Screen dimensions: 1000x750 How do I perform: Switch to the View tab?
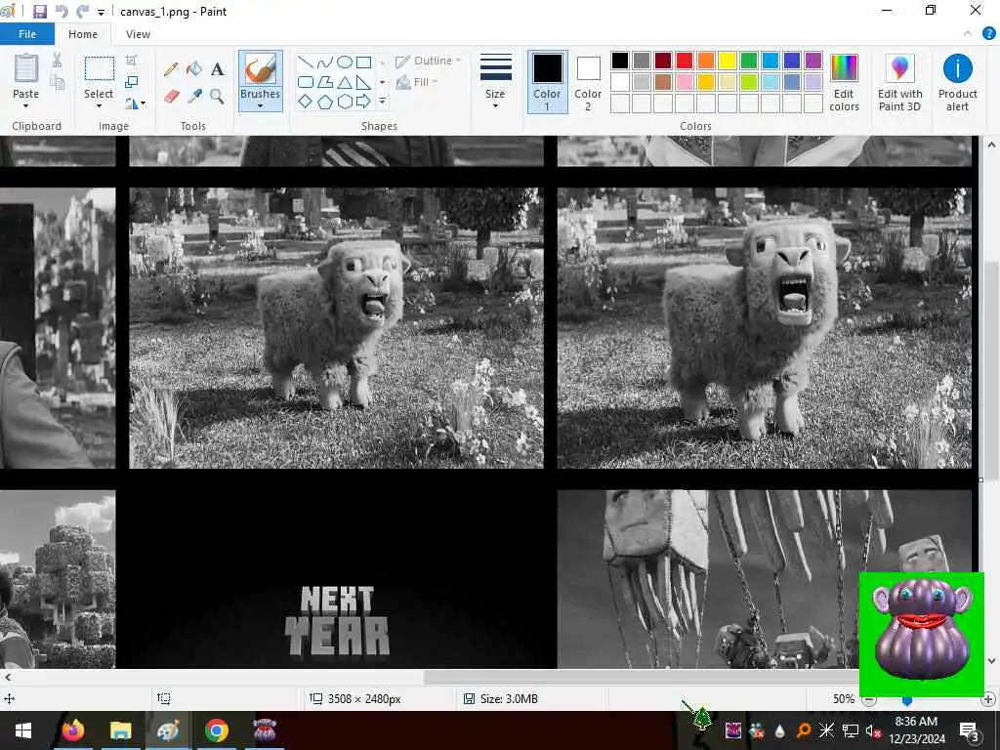tap(138, 34)
